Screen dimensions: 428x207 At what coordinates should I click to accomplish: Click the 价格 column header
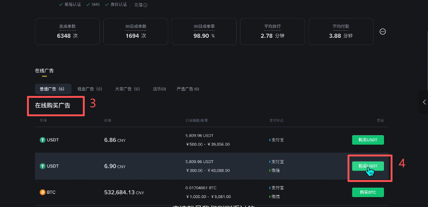[107, 121]
